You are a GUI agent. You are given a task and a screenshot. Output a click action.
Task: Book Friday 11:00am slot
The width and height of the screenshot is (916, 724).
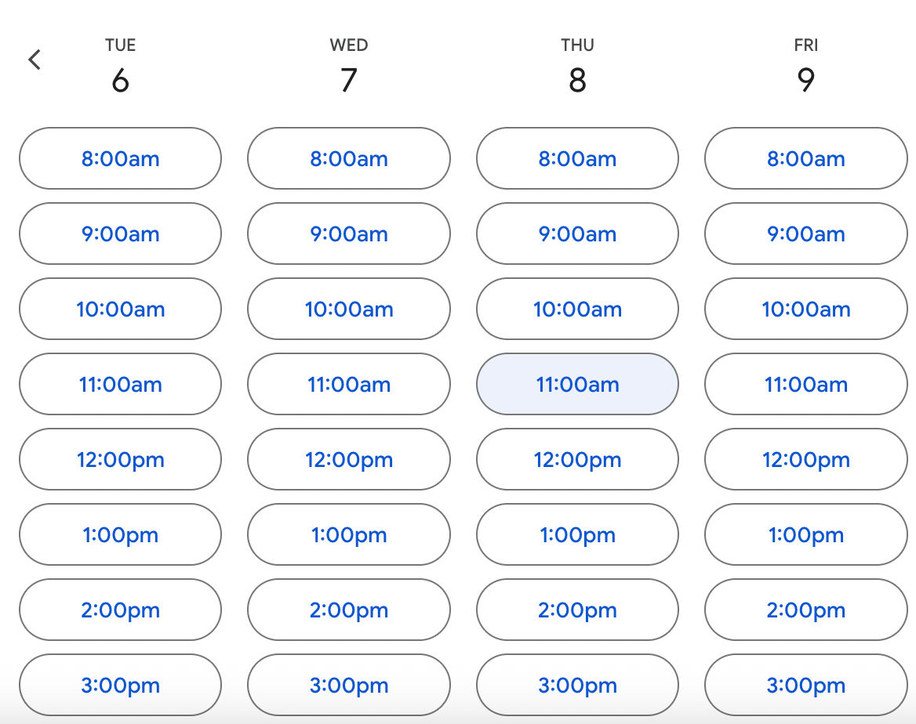click(x=805, y=384)
